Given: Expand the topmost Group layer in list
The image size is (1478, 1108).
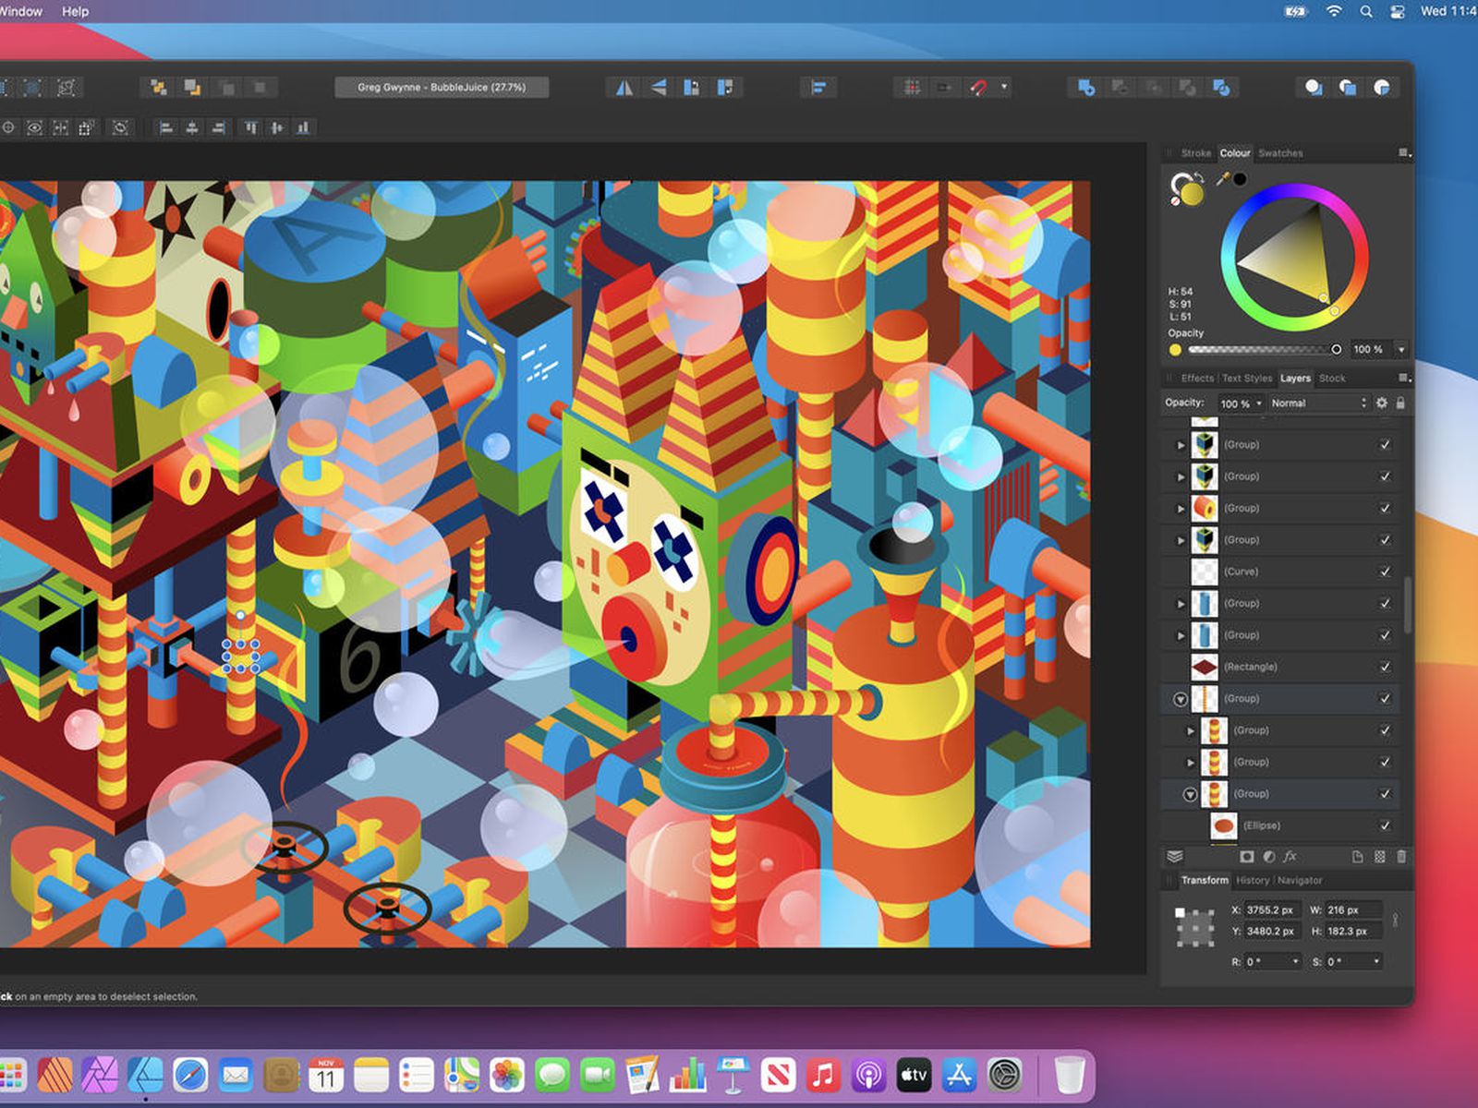Looking at the screenshot, I should coord(1181,445).
